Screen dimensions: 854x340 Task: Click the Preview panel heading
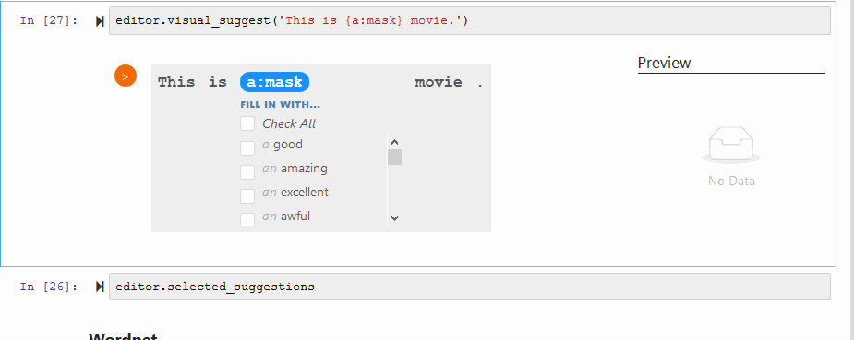(x=664, y=63)
